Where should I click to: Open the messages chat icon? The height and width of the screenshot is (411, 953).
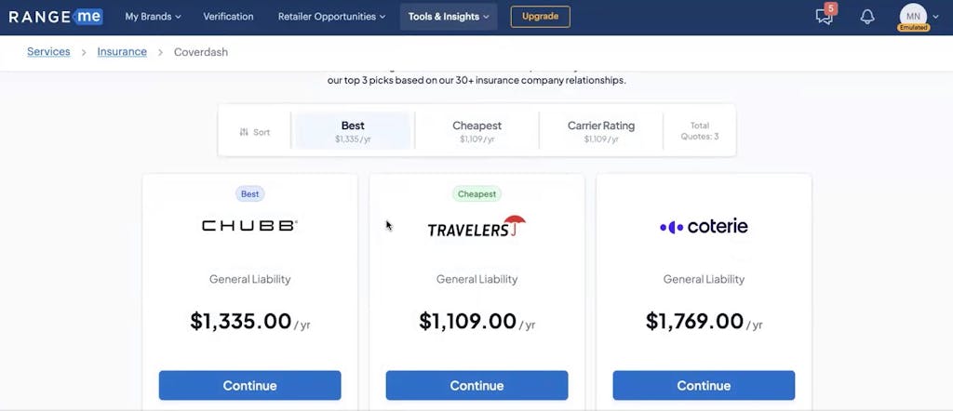point(824,17)
